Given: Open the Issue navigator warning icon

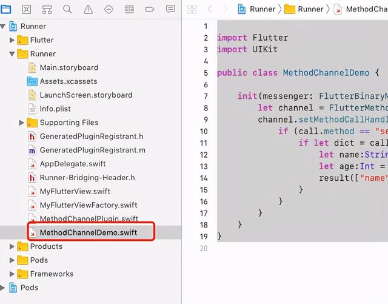Looking at the screenshot, I should click(x=88, y=10).
